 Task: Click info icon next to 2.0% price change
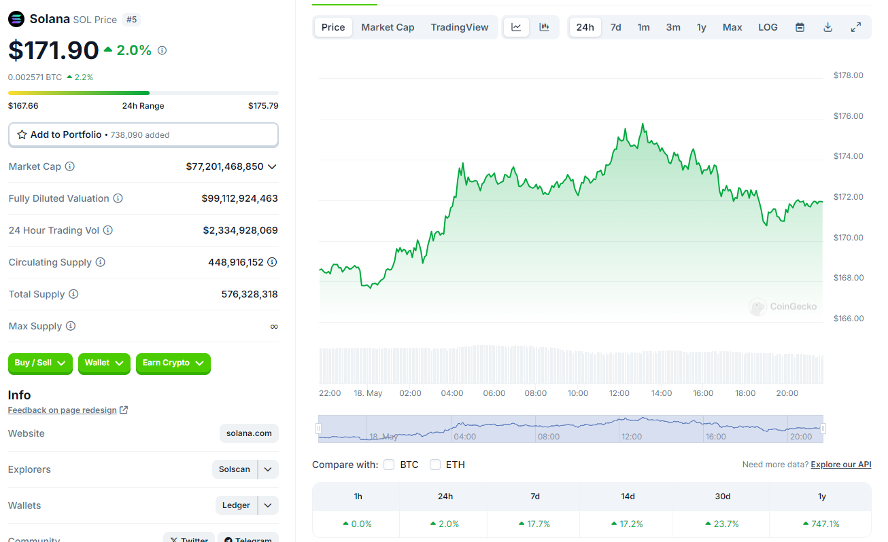(x=162, y=50)
